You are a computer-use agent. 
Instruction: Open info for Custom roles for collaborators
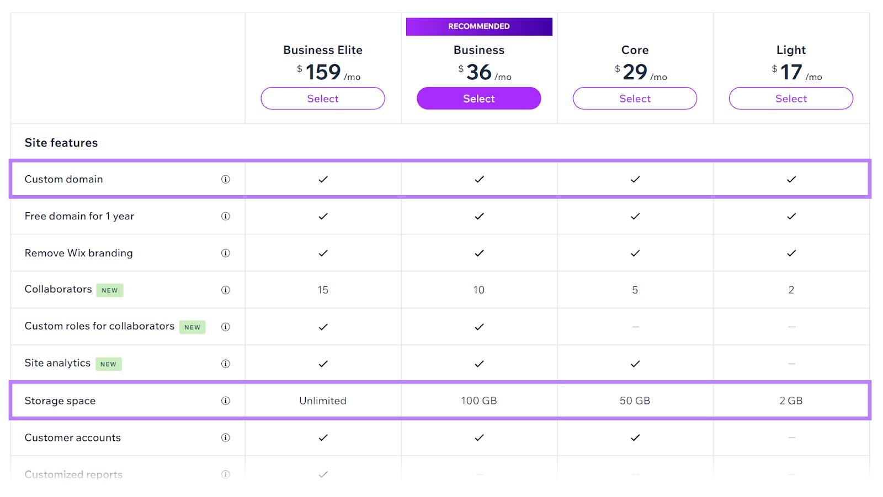point(225,326)
